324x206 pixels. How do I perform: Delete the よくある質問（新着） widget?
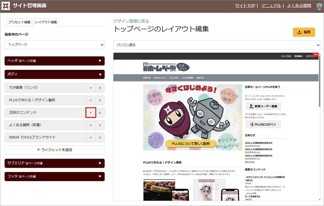[91, 125]
